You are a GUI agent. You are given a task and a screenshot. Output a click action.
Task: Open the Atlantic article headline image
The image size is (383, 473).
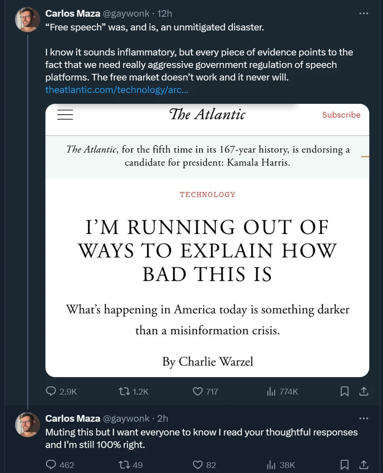pyautogui.click(x=207, y=240)
